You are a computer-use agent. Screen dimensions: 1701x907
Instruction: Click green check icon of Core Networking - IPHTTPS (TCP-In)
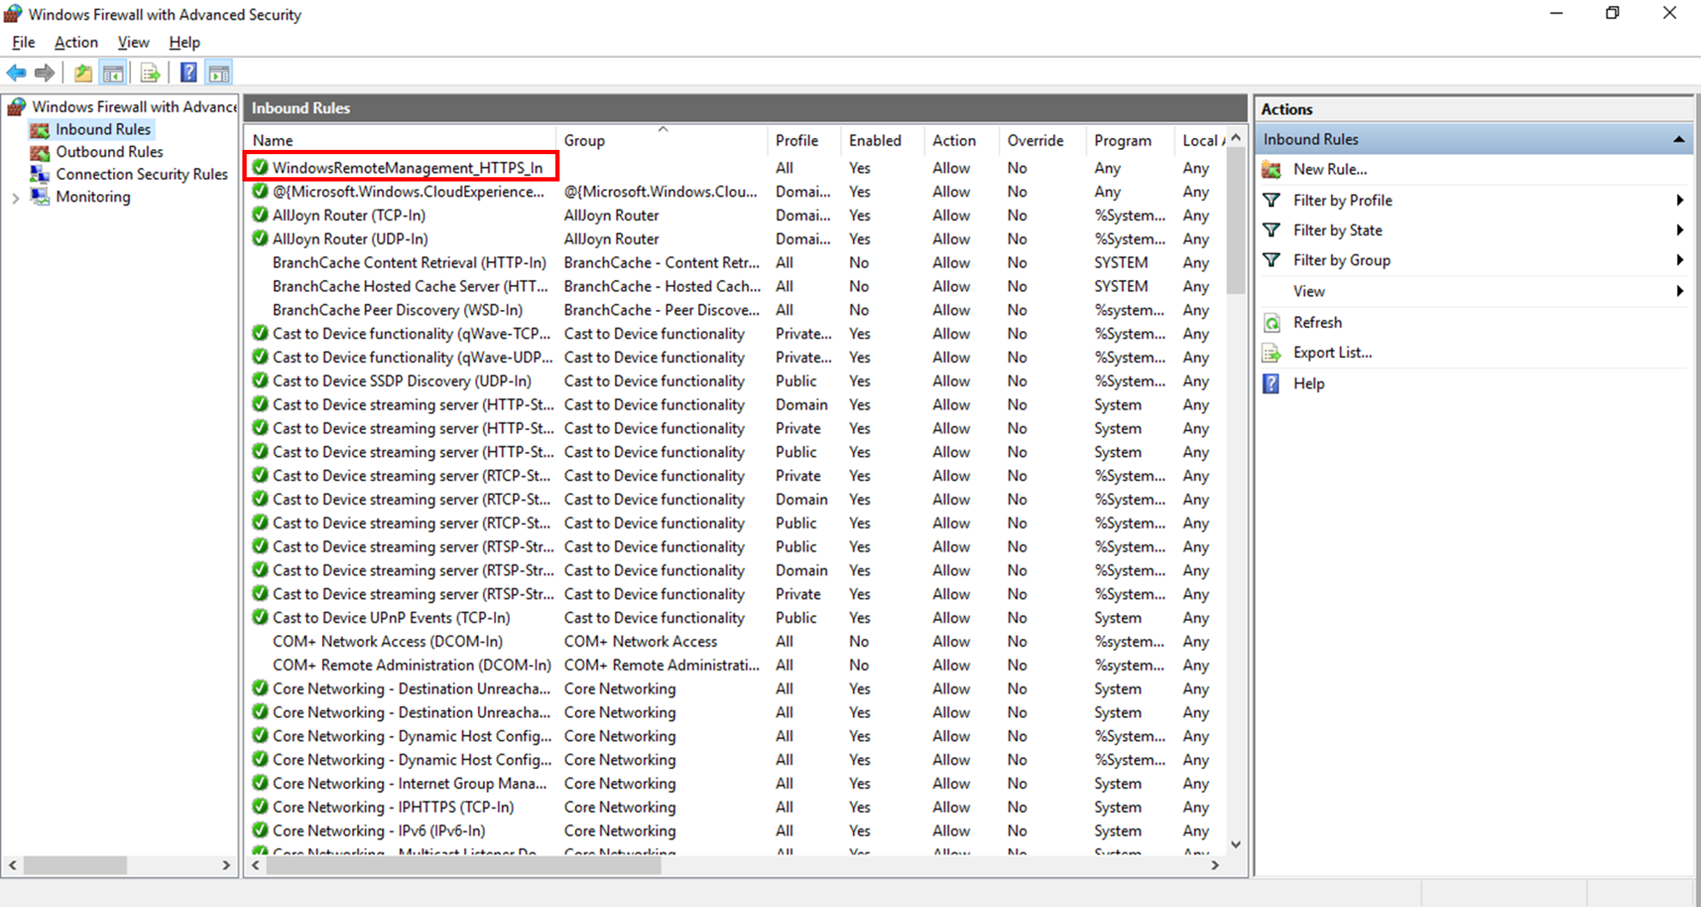(x=260, y=807)
